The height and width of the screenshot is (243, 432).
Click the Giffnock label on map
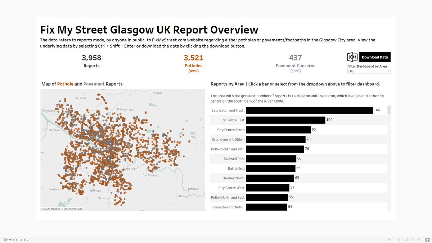(96, 190)
